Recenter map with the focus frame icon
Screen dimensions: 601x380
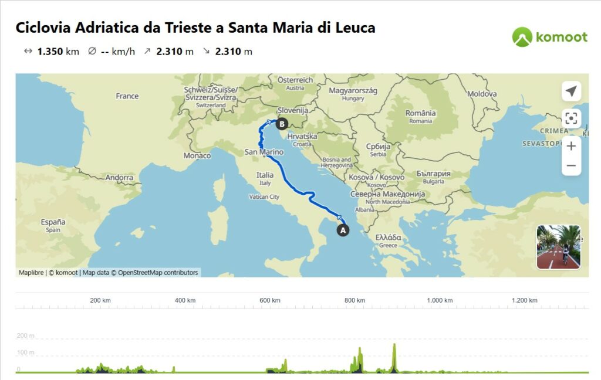point(571,118)
